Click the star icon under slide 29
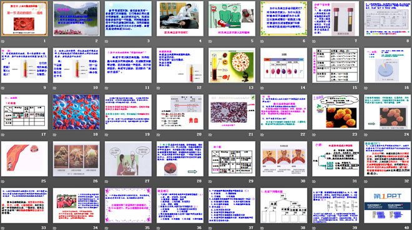The image size is (412, 230). (210, 181)
